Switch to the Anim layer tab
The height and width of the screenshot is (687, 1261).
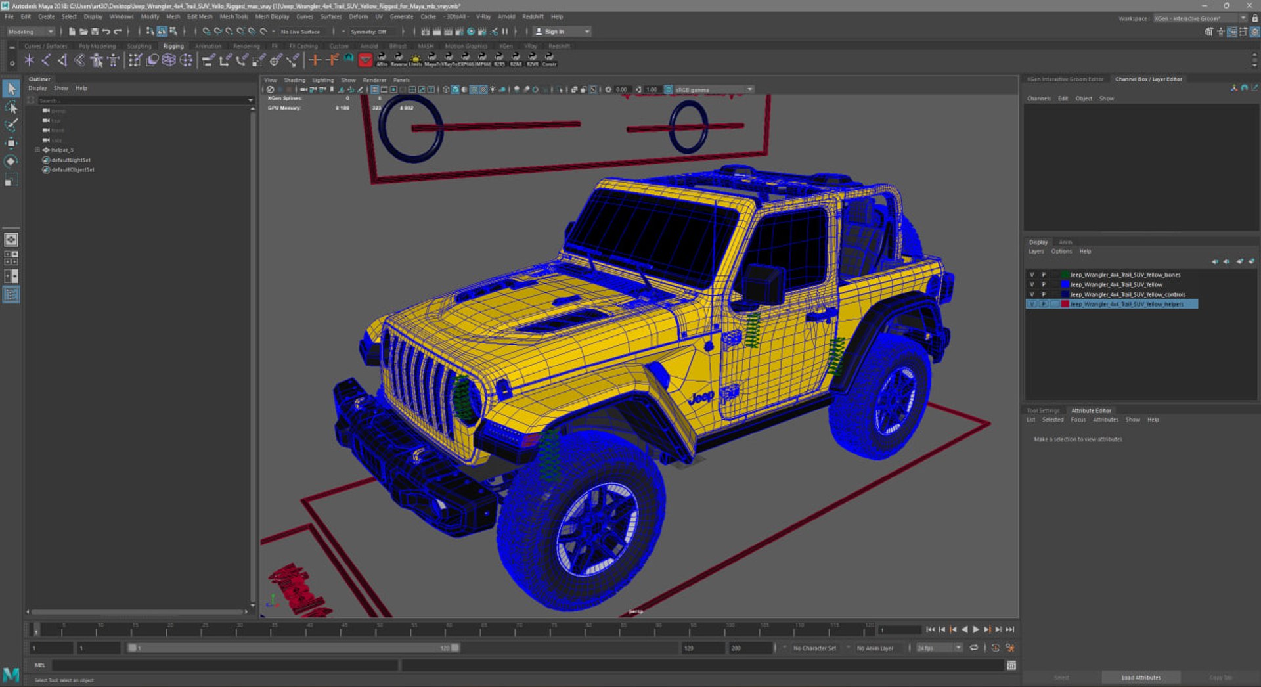point(1065,242)
